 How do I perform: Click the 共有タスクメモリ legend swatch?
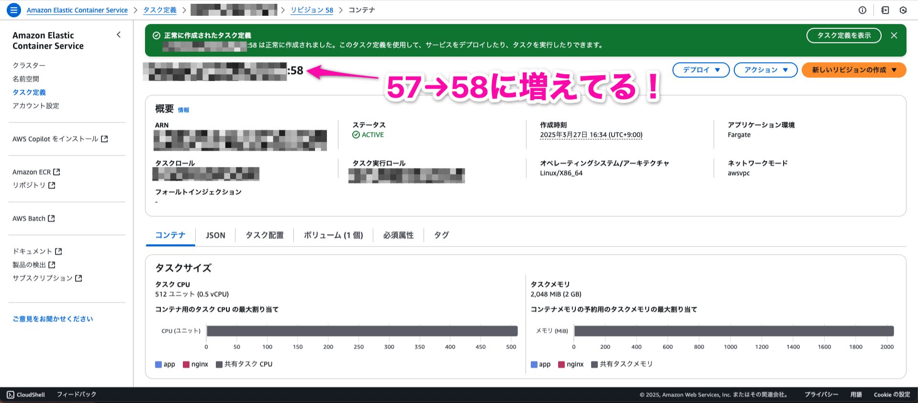[594, 364]
